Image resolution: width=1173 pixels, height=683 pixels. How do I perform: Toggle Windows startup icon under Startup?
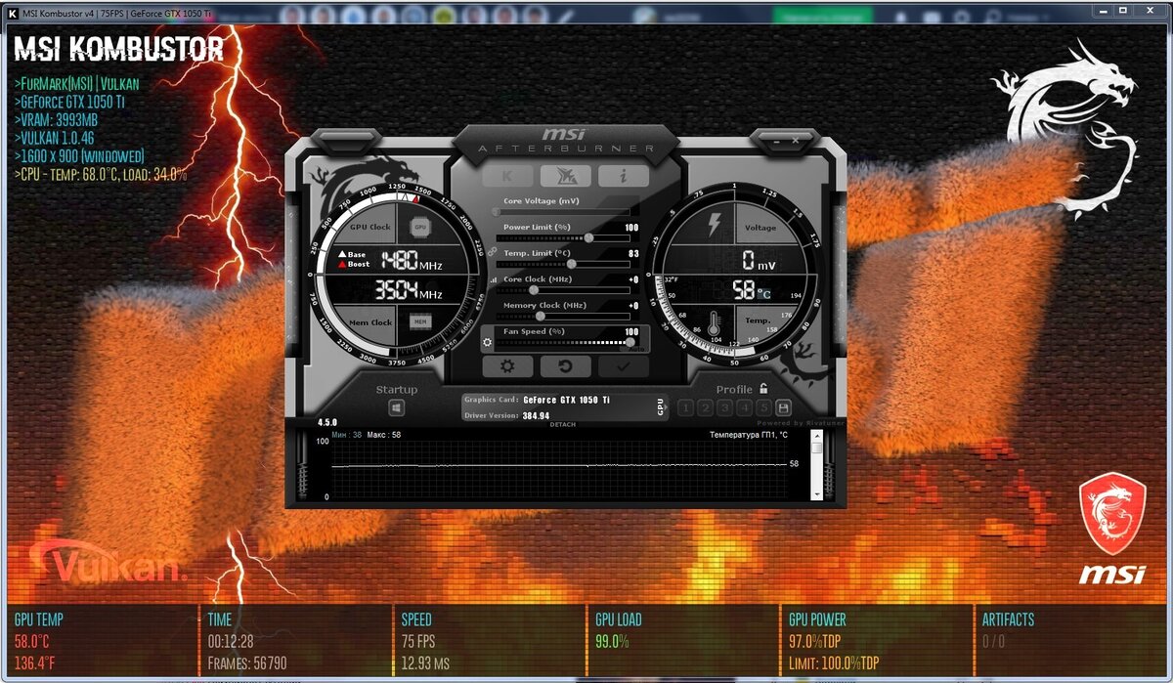[396, 407]
